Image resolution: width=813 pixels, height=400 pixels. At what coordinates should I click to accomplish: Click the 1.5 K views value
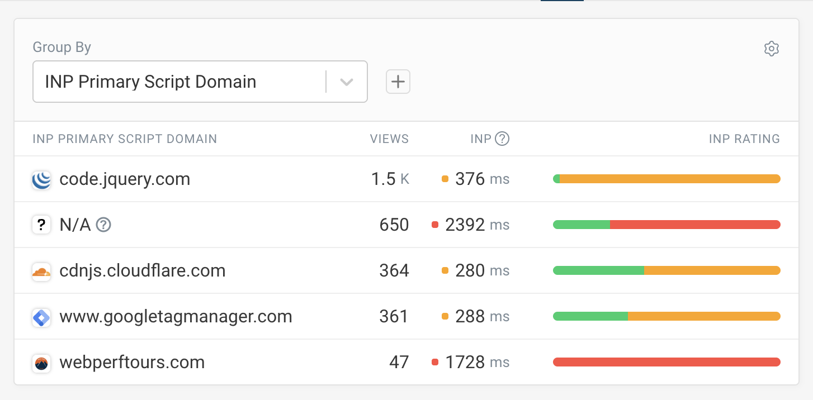[x=390, y=179]
